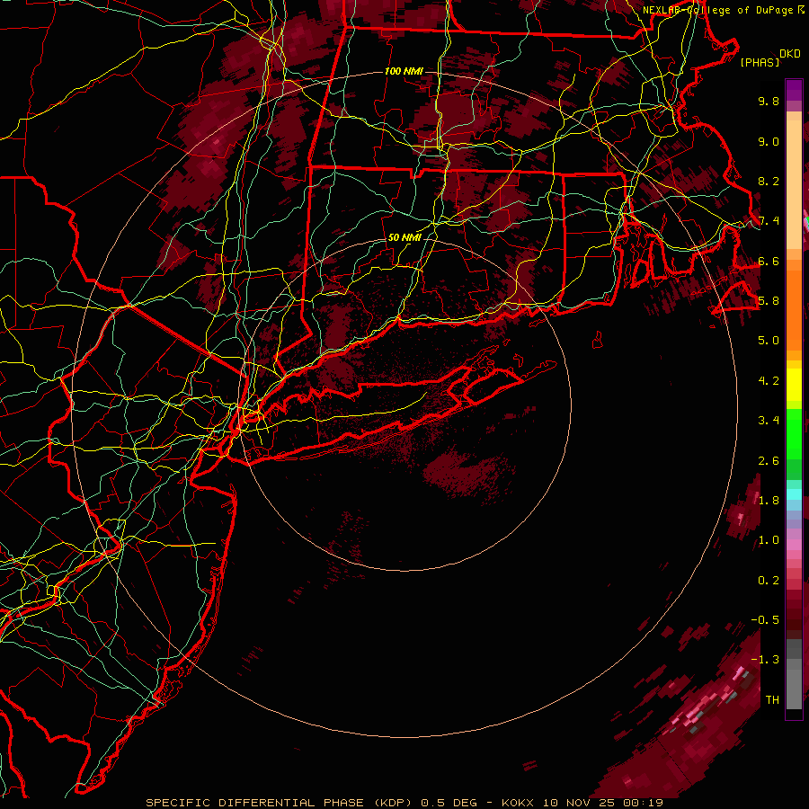Click the bright green segment of the color bar
The width and height of the screenshot is (809, 809).
tap(794, 433)
